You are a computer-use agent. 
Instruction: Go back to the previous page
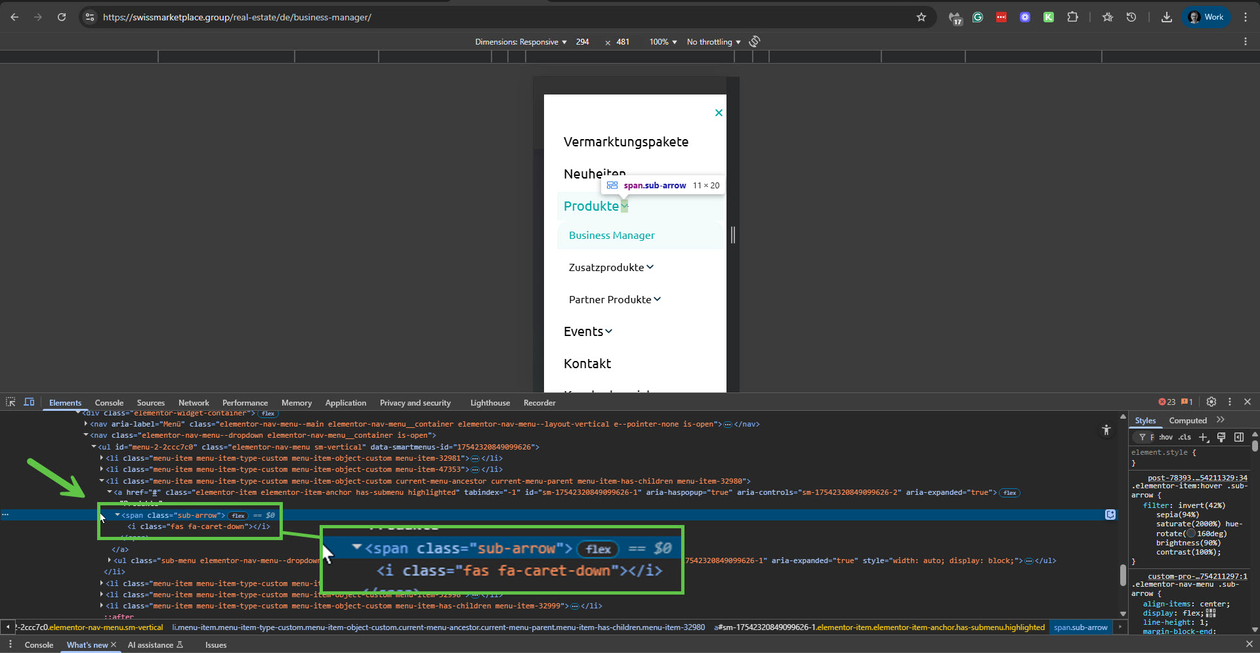(14, 17)
